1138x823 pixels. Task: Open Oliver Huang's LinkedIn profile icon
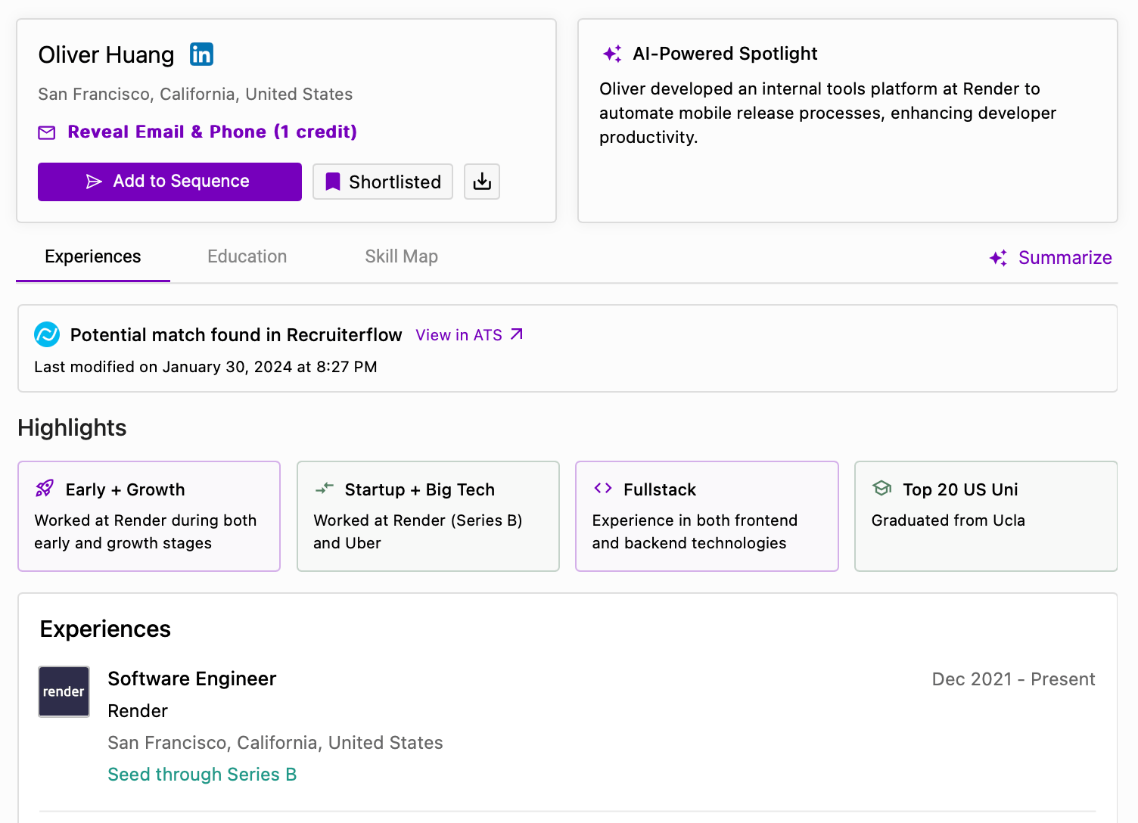201,54
